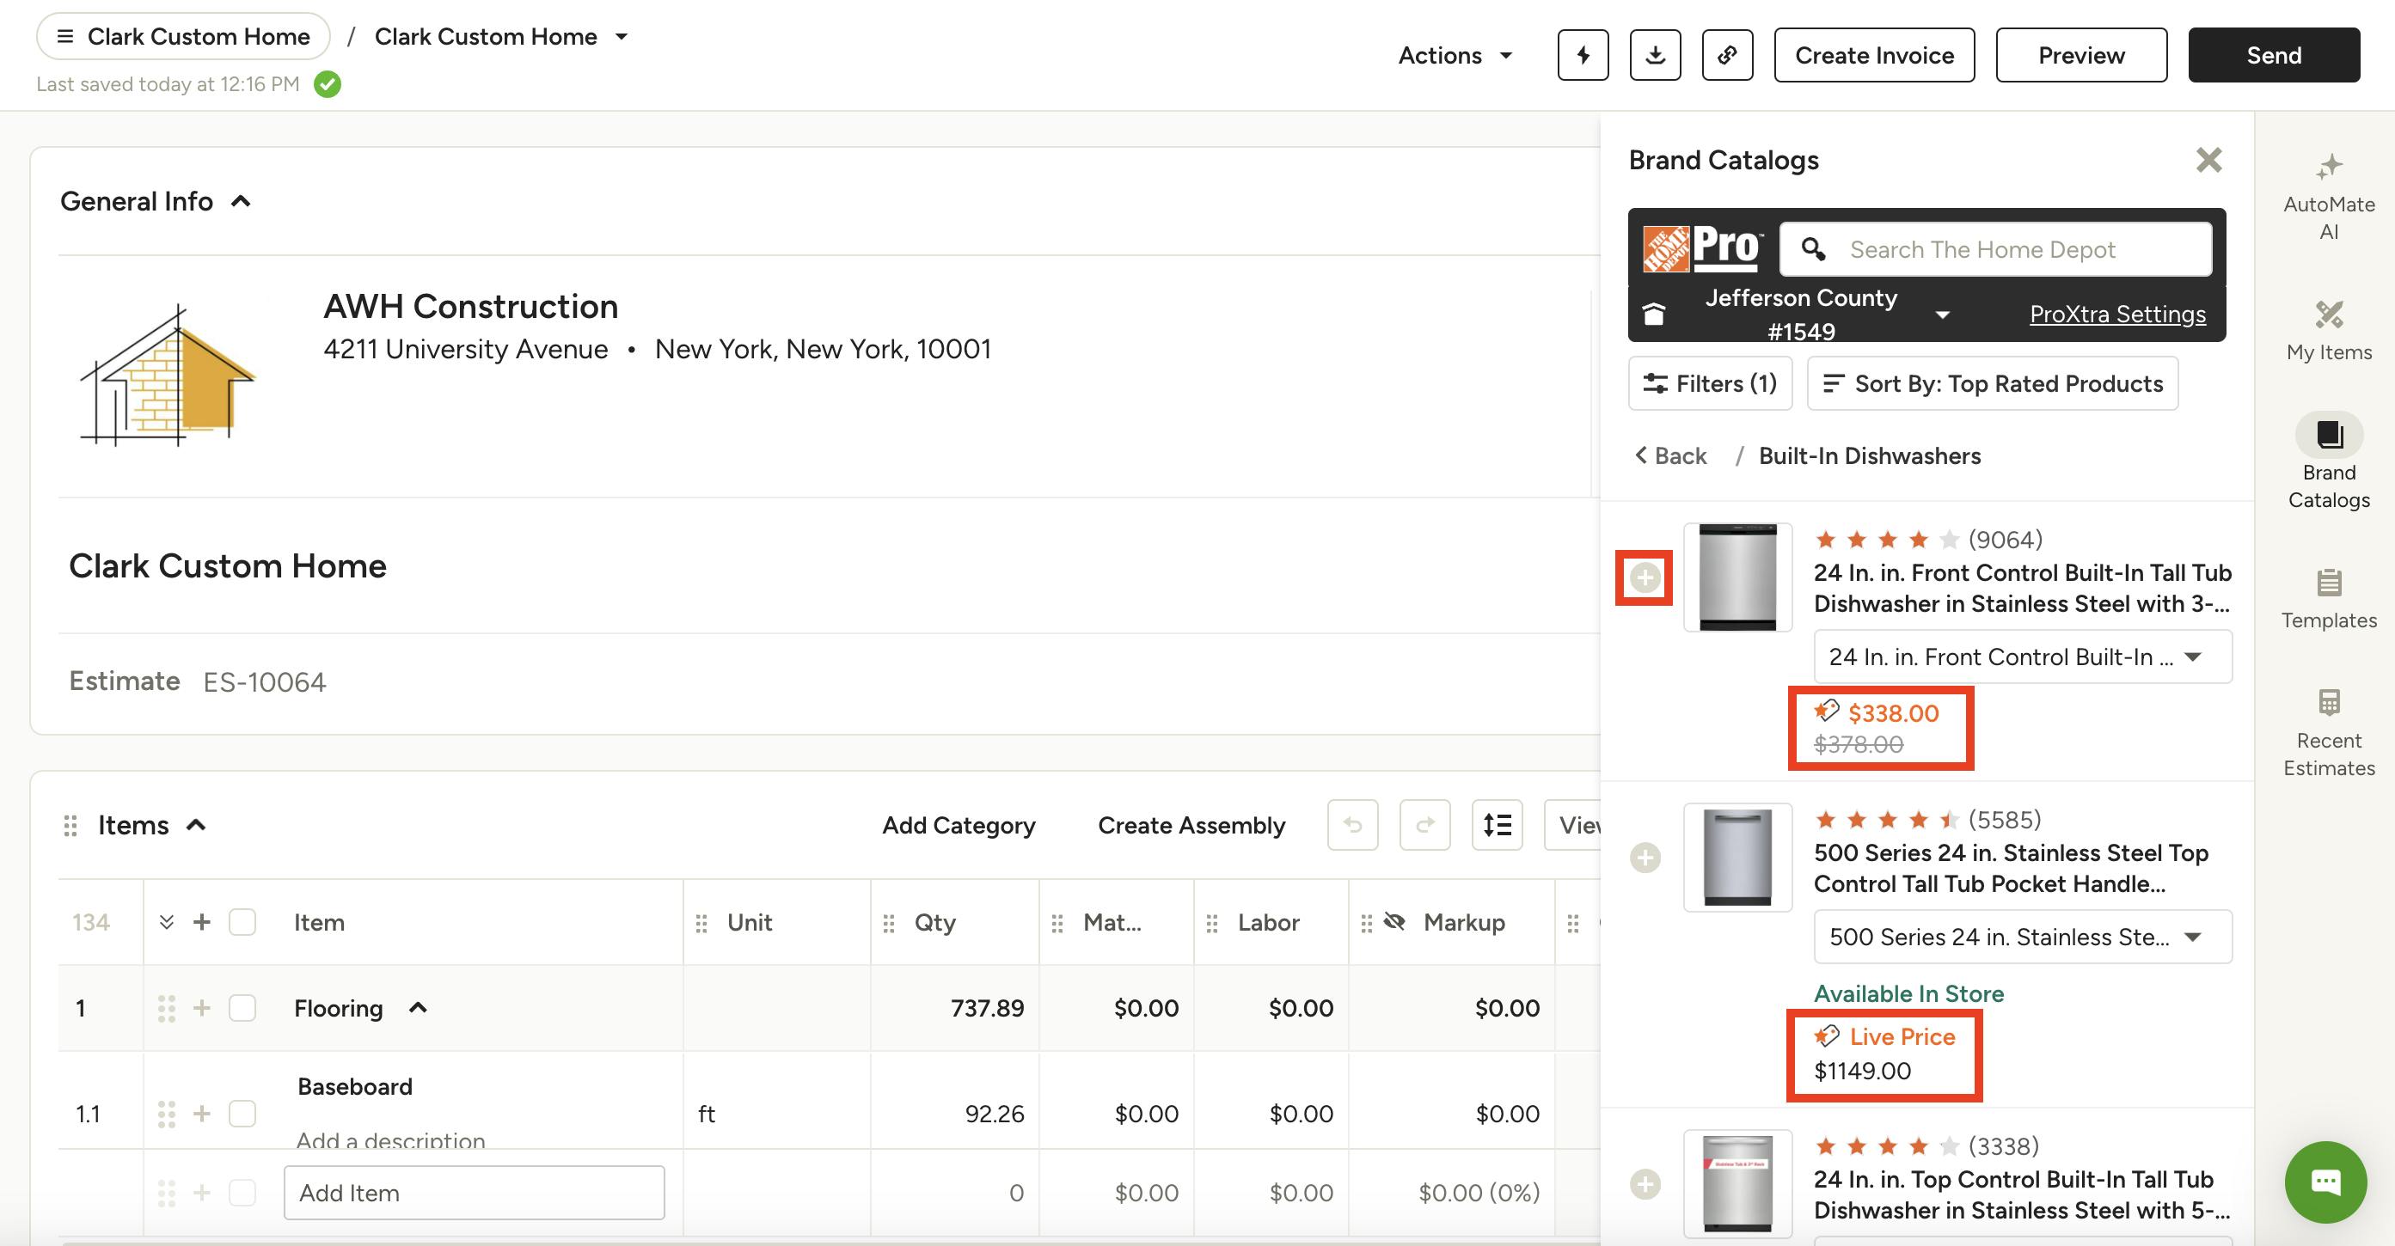This screenshot has width=2395, height=1246.
Task: Click the estimate number ES-10064
Action: point(265,682)
